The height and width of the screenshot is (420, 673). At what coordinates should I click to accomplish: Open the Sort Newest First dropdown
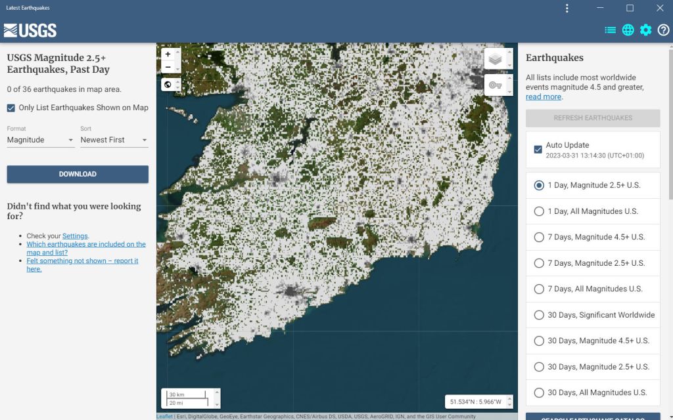114,140
